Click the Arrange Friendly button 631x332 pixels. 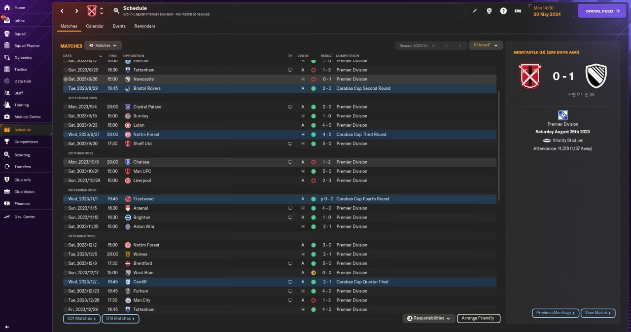click(x=479, y=318)
